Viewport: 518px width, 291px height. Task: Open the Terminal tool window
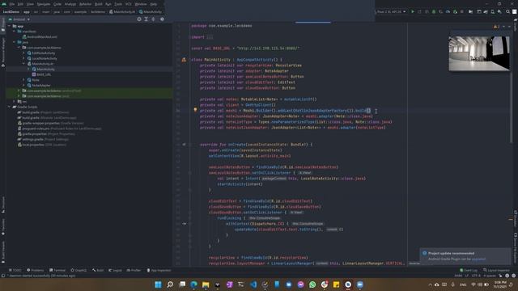click(57, 270)
